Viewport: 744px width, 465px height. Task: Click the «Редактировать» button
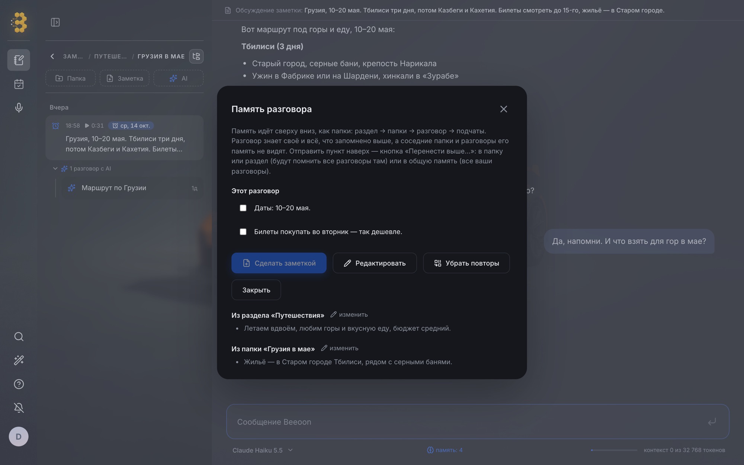point(375,263)
